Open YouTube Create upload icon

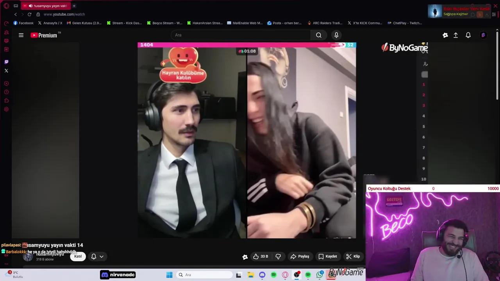pos(455,35)
